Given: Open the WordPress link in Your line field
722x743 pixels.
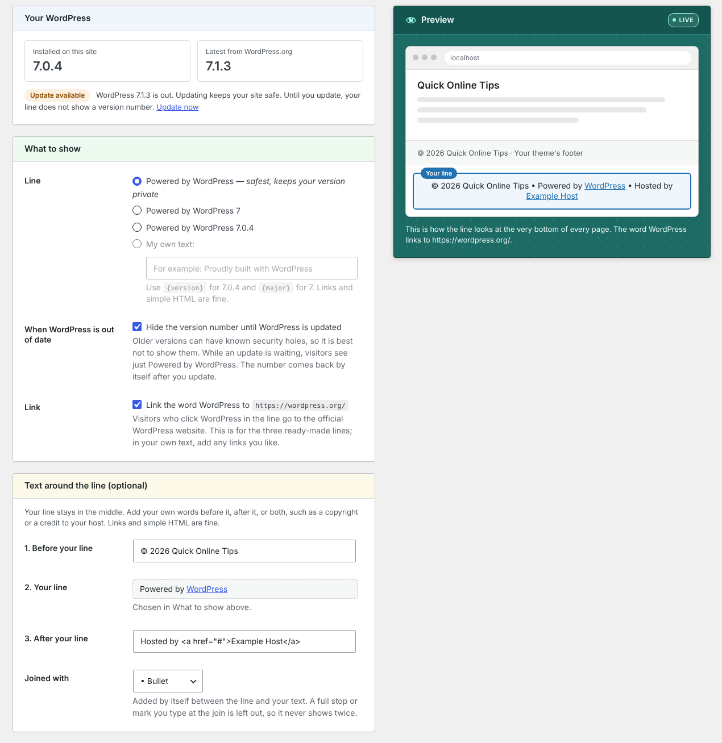Looking at the screenshot, I should pos(207,589).
